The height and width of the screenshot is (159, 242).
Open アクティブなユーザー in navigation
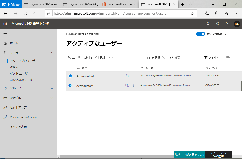(24, 61)
